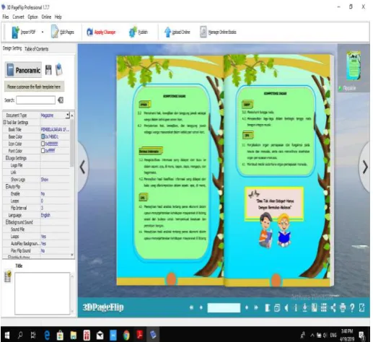Image resolution: width=373 pixels, height=342 pixels.
Task: Click the Base Color swatch
Action: point(43,136)
